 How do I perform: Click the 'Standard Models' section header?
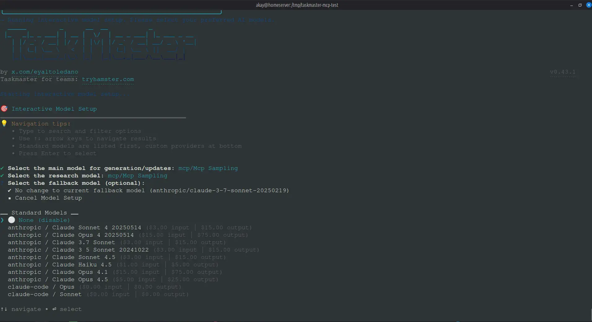pyautogui.click(x=39, y=213)
